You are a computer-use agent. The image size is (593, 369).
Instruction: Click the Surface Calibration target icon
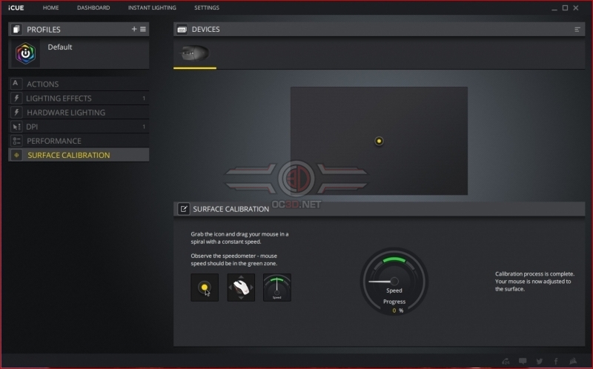coord(16,155)
